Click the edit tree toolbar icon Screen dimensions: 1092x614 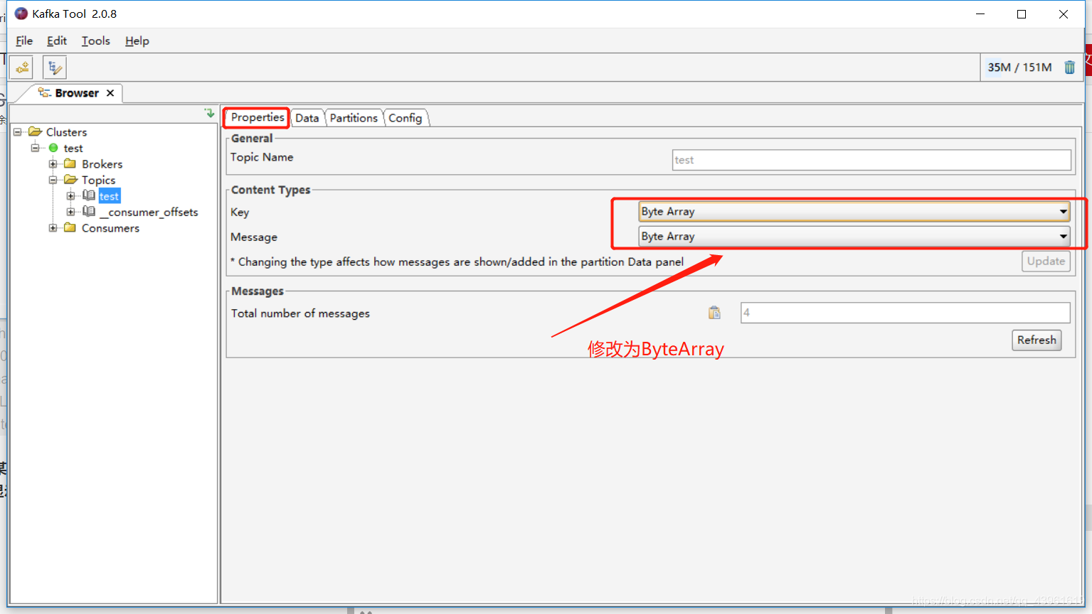point(55,68)
